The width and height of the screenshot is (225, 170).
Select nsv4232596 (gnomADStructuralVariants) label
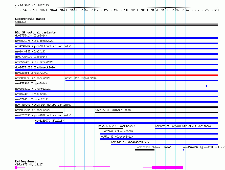(43, 115)
